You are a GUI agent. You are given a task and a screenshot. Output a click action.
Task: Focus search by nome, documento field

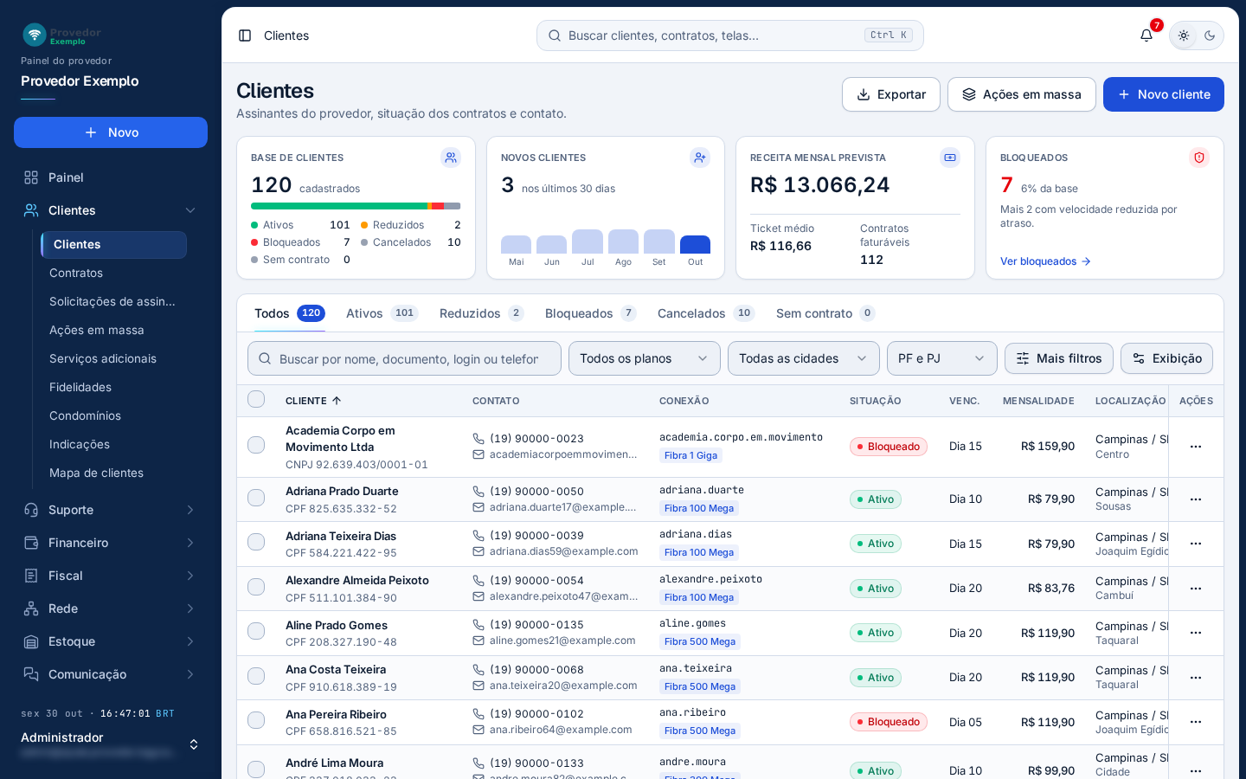click(x=404, y=358)
